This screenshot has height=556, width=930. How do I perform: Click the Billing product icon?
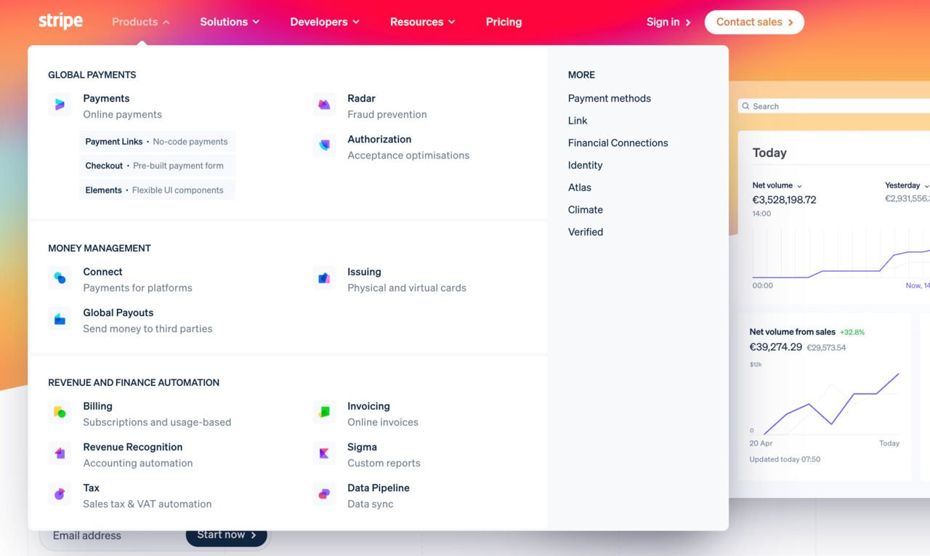[x=60, y=412]
